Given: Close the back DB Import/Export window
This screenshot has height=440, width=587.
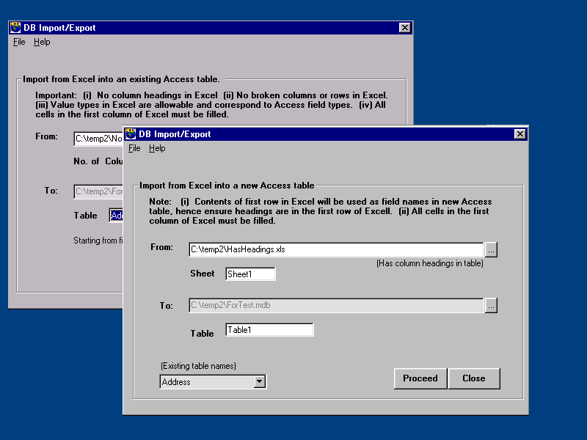Looking at the screenshot, I should point(405,28).
